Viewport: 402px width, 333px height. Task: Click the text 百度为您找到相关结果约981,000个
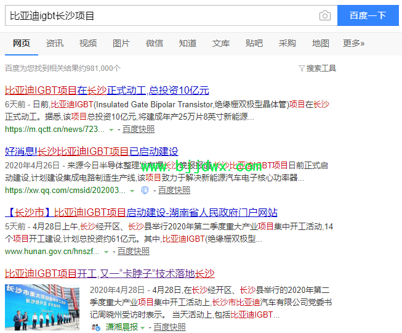(63, 68)
